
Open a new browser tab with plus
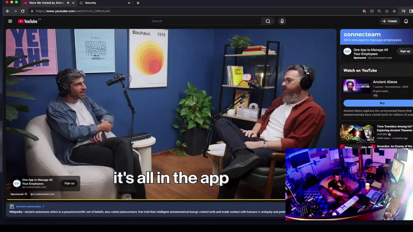(x=138, y=3)
